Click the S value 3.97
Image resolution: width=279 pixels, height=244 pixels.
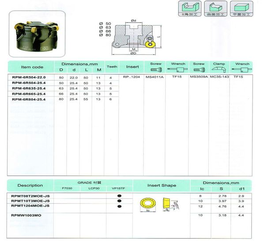coord(222,201)
